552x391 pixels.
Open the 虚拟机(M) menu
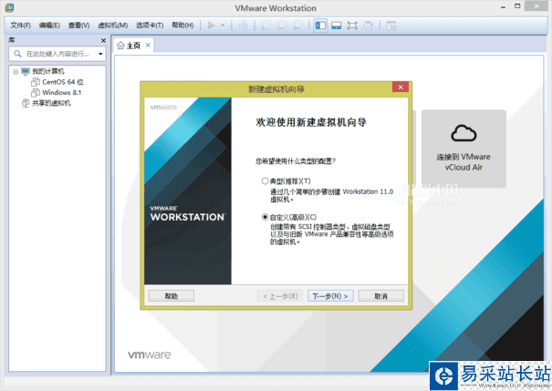[x=112, y=26]
